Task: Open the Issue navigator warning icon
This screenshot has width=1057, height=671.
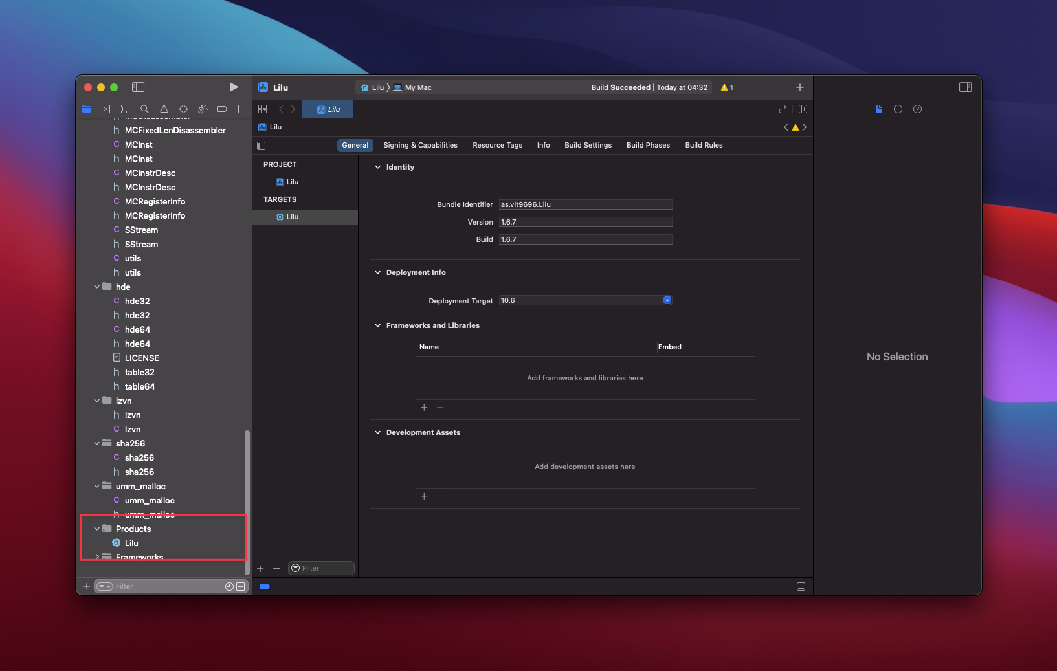Action: pyautogui.click(x=164, y=109)
